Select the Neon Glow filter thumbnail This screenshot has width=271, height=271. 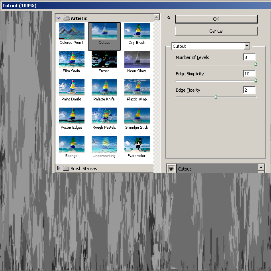coord(137,60)
